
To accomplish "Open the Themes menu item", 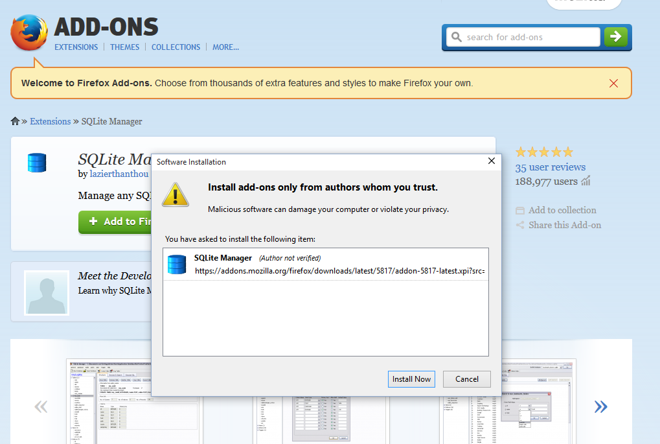I will click(124, 47).
